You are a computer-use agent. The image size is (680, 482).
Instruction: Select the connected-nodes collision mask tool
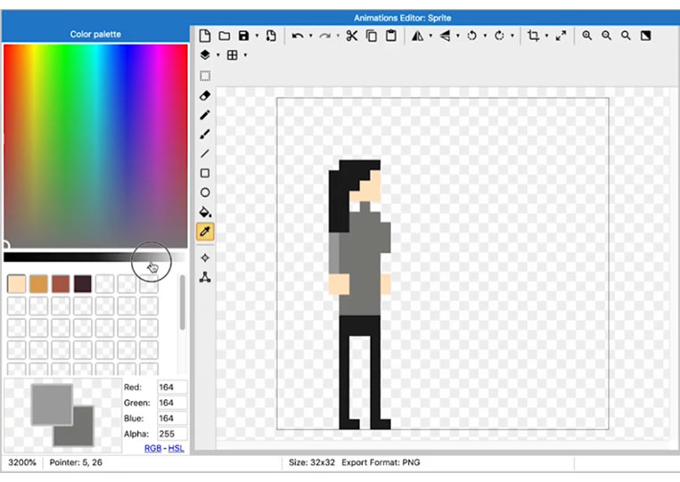pyautogui.click(x=205, y=277)
